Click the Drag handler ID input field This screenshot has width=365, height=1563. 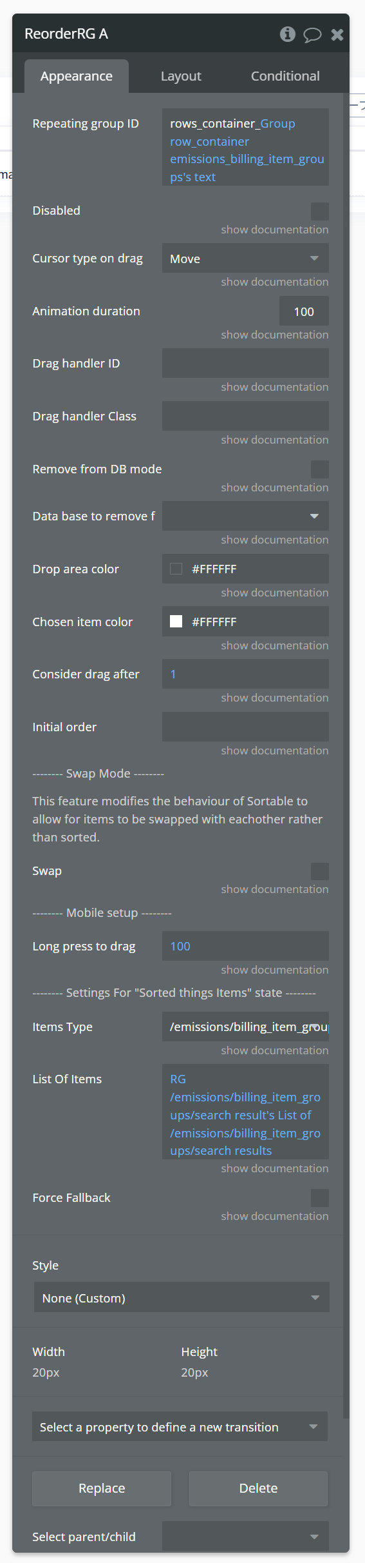coord(245,364)
